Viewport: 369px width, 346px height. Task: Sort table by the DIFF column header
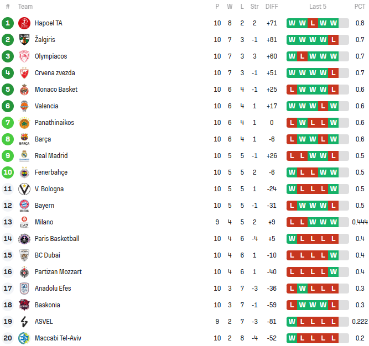272,7
